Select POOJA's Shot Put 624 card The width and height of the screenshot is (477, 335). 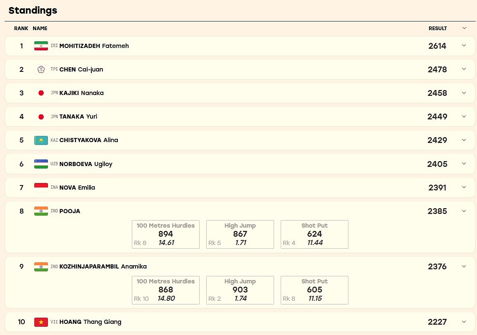coord(315,234)
